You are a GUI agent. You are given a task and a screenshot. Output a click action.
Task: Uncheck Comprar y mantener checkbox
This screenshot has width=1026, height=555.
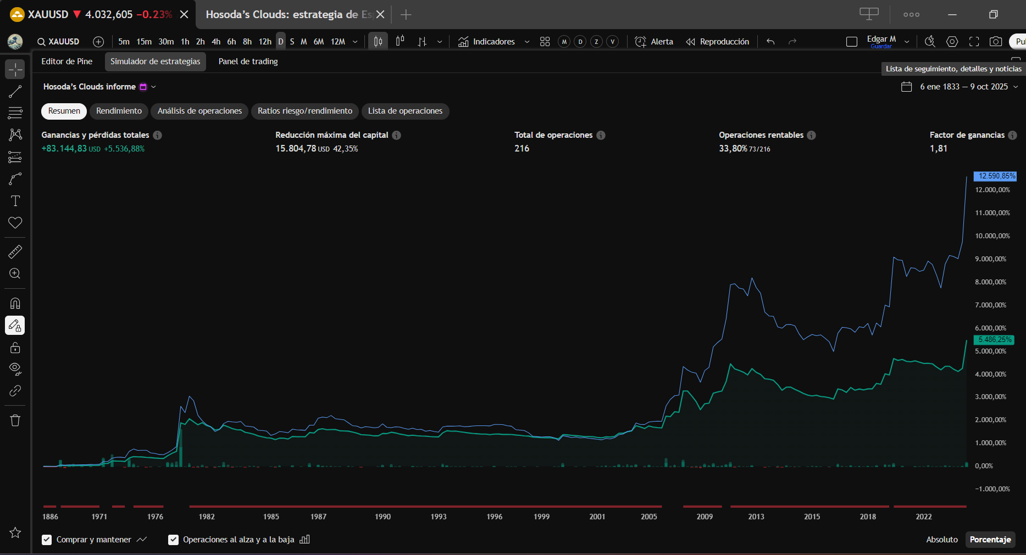[x=47, y=540]
